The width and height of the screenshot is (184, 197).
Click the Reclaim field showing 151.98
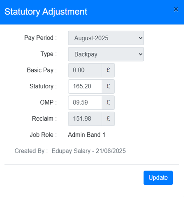click(x=85, y=119)
